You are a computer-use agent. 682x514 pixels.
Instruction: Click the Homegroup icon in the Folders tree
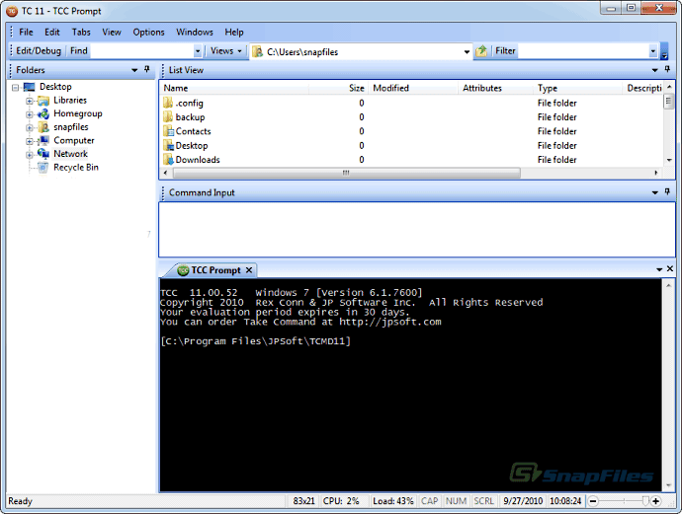point(43,114)
